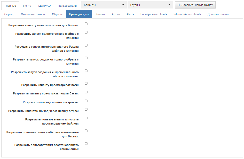
Task: Select the Файловые бэкапы sub-tab
Action: coord(33,14)
